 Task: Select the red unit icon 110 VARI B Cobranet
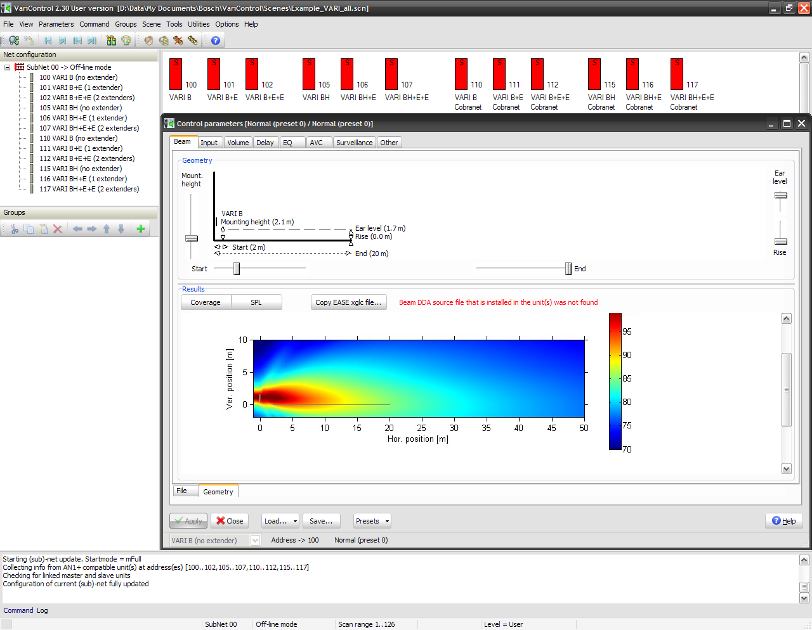point(461,74)
